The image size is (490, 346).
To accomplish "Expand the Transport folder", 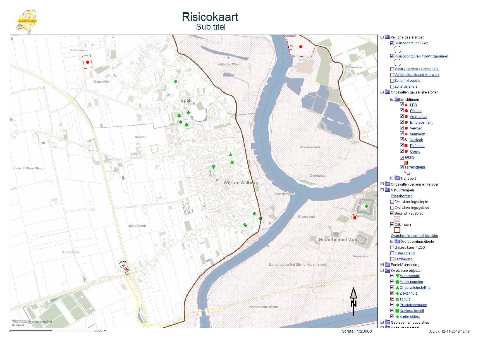I will click(x=392, y=178).
